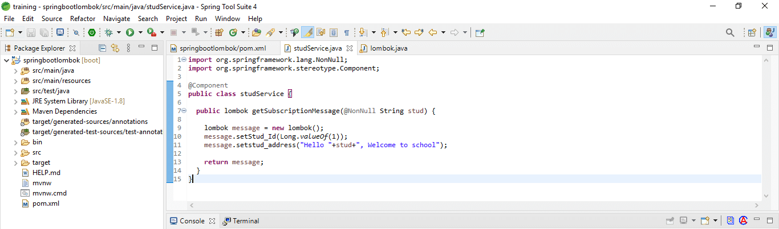Click Display Selected Console monitor icon
779x229 pixels.
(x=683, y=220)
